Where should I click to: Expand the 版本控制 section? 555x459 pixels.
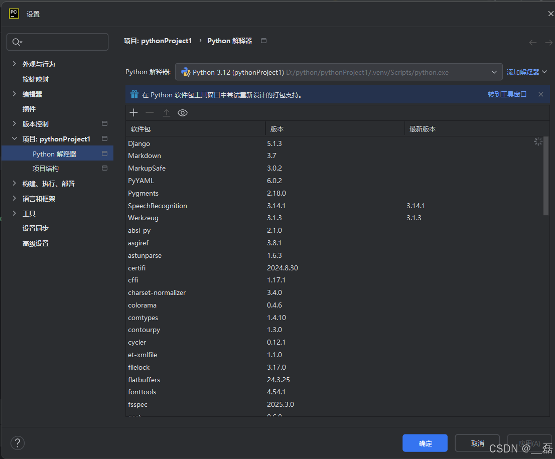pyautogui.click(x=14, y=123)
